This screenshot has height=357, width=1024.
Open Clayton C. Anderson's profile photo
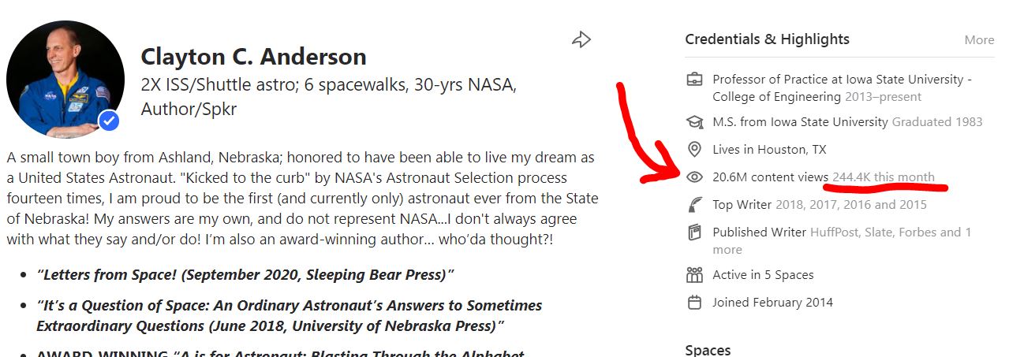[x=65, y=80]
